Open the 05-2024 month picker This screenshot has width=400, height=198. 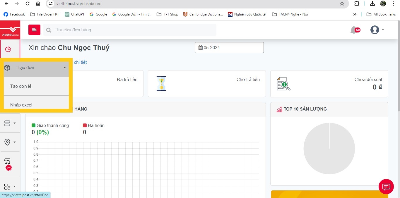coord(229,48)
